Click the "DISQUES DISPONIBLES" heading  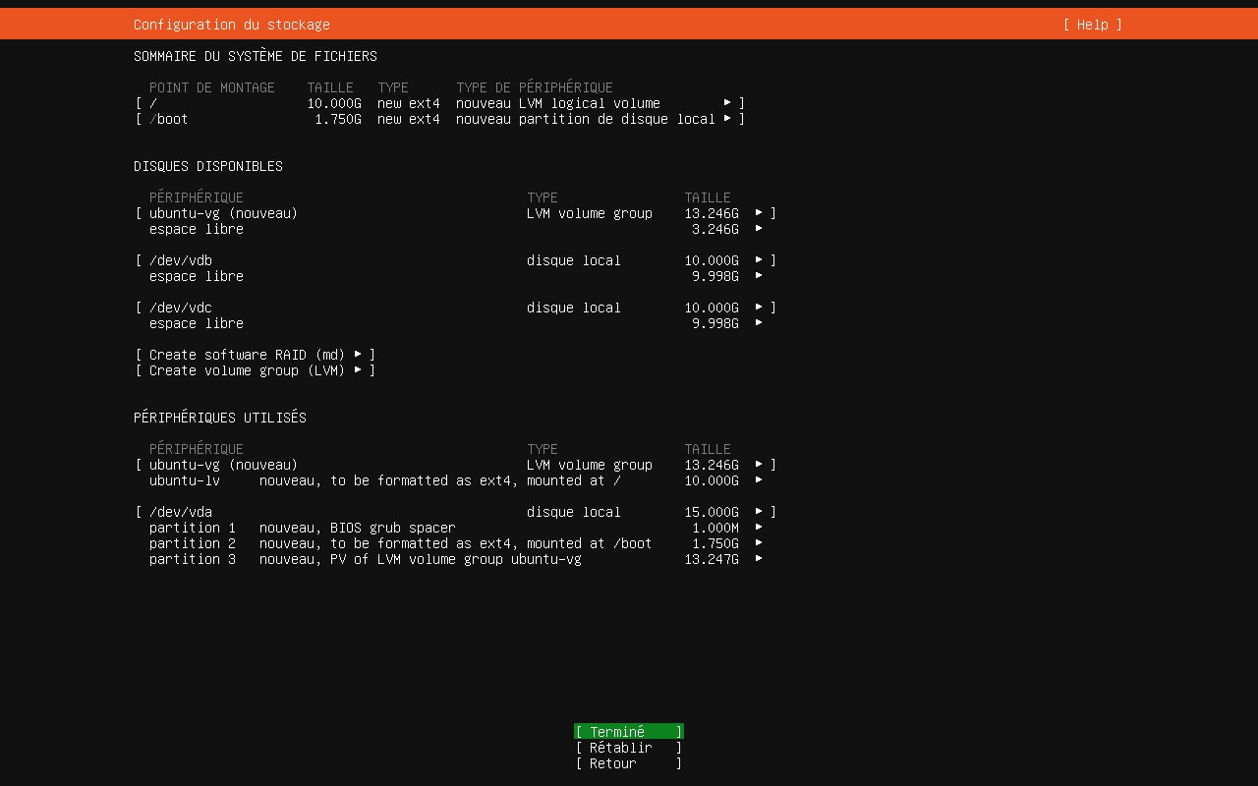coord(208,166)
